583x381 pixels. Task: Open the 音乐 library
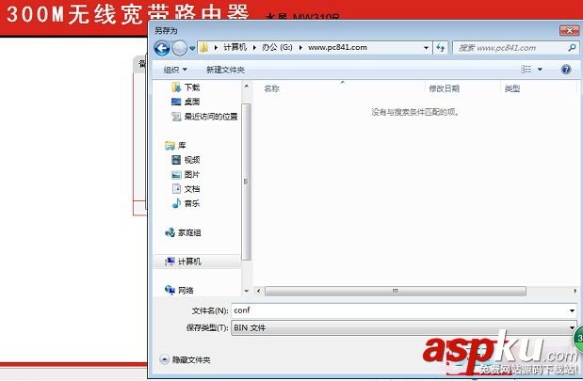pyautogui.click(x=192, y=203)
